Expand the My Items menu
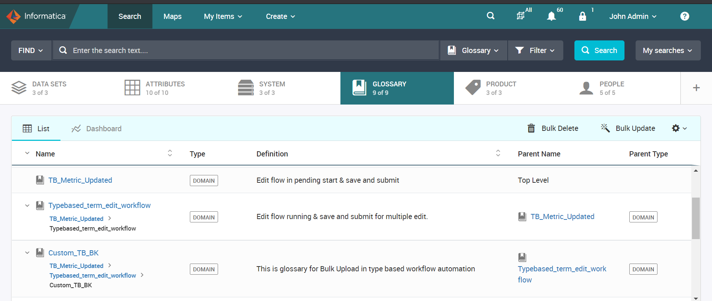This screenshot has height=301, width=712. pos(223,16)
